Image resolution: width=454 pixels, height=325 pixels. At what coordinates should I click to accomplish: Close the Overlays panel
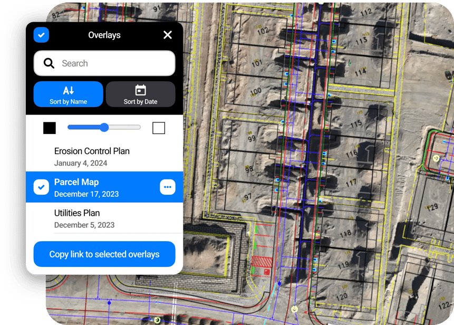click(x=168, y=35)
